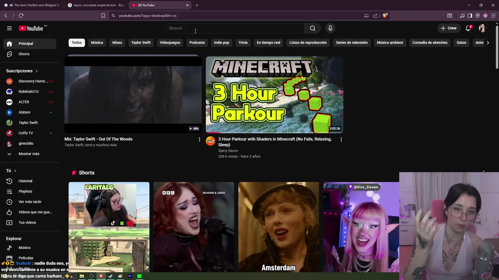Open the notifications bell
This screenshot has height=280, width=499.
tap(468, 28)
